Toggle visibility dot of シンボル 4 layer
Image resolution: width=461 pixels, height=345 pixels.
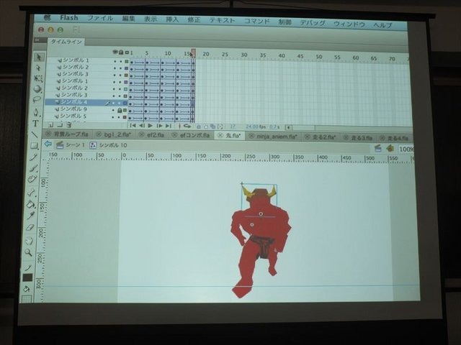tap(114, 103)
